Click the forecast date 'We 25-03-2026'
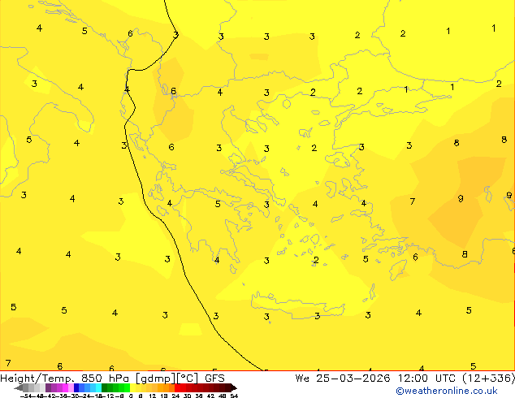Image resolution: width=515 pixels, height=398 pixels. 343,378
